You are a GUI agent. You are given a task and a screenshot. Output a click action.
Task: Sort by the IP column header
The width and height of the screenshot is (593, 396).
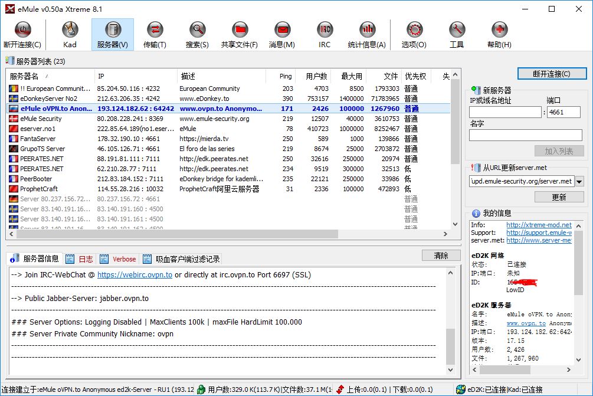tap(136, 76)
